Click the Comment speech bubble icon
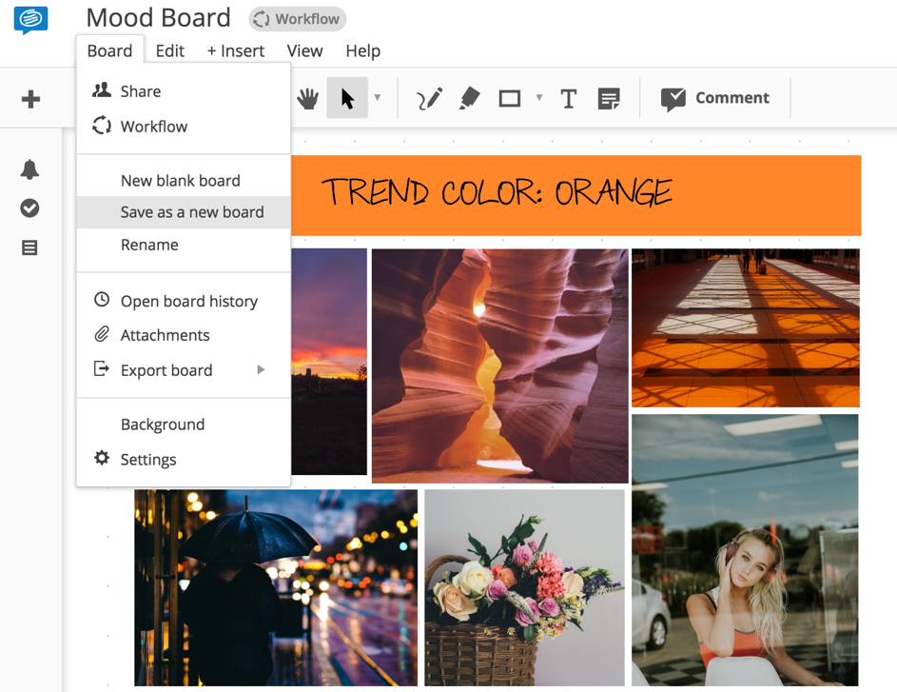The image size is (897, 692). coord(673,99)
